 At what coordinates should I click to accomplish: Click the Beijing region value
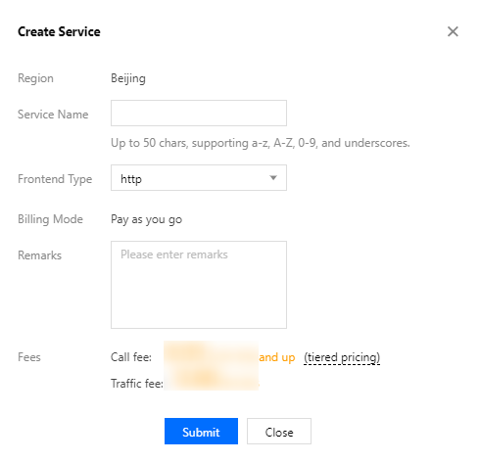[128, 78]
